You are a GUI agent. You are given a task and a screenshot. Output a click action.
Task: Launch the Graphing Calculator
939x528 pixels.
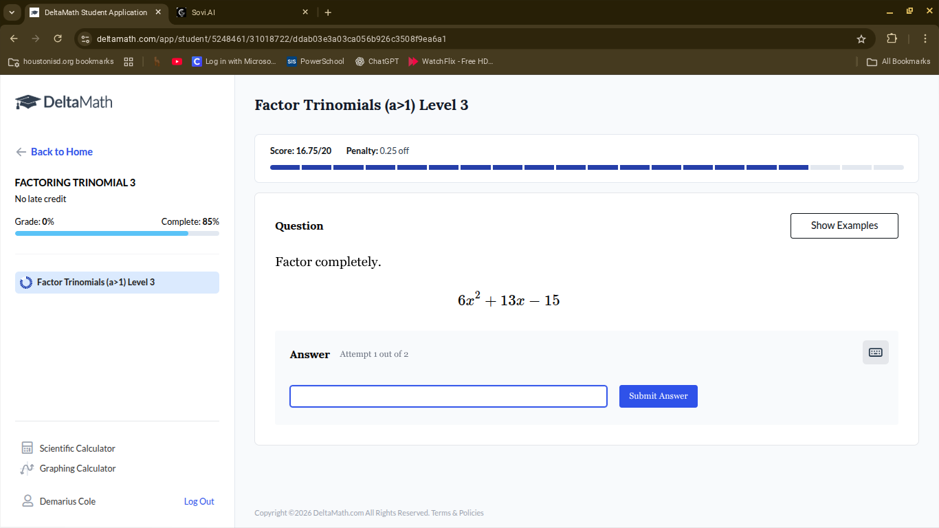69,468
